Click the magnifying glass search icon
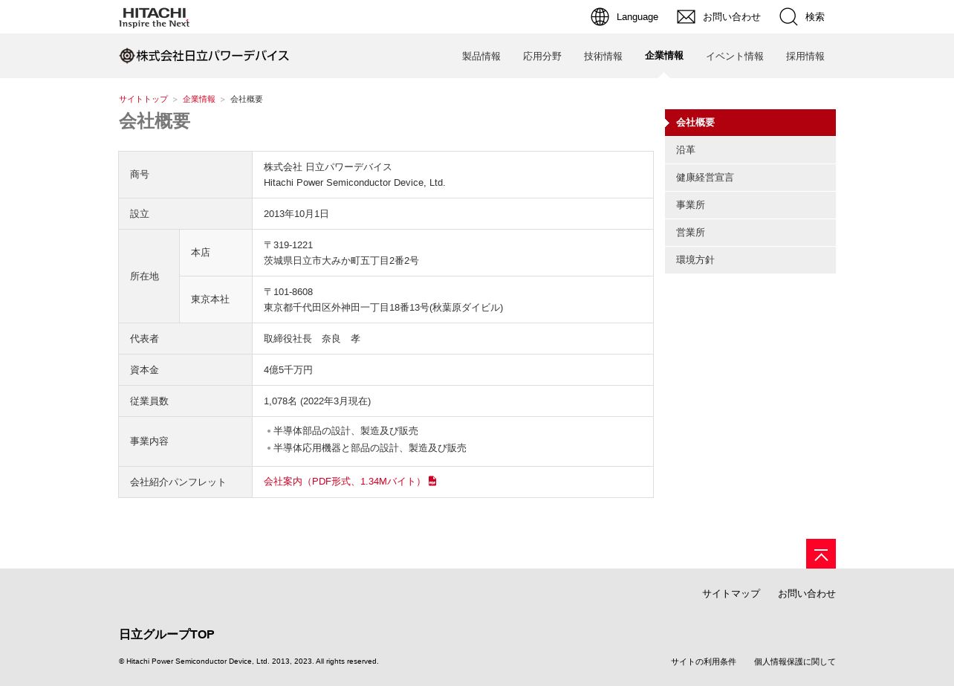 pyautogui.click(x=788, y=17)
